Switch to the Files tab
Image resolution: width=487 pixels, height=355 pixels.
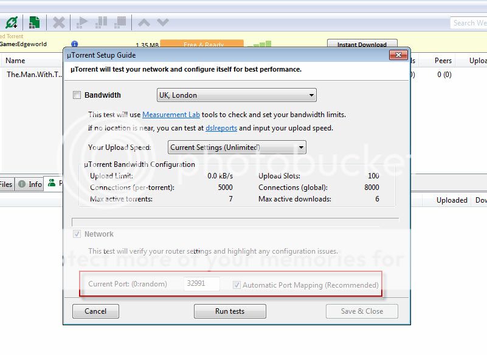click(6, 184)
